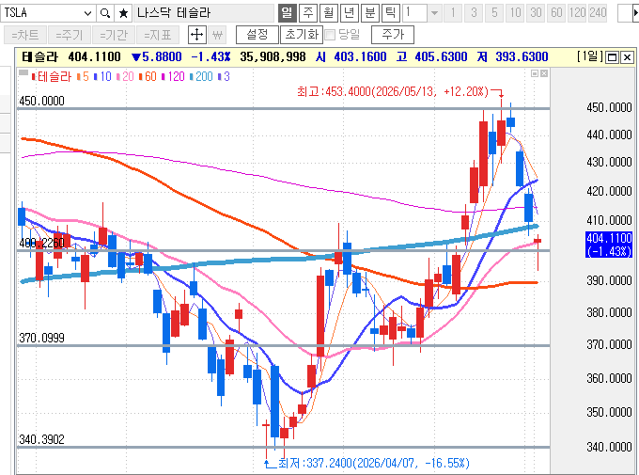Click the 테슬라 price series legend
This screenshot has height=475, width=639.
point(52,76)
